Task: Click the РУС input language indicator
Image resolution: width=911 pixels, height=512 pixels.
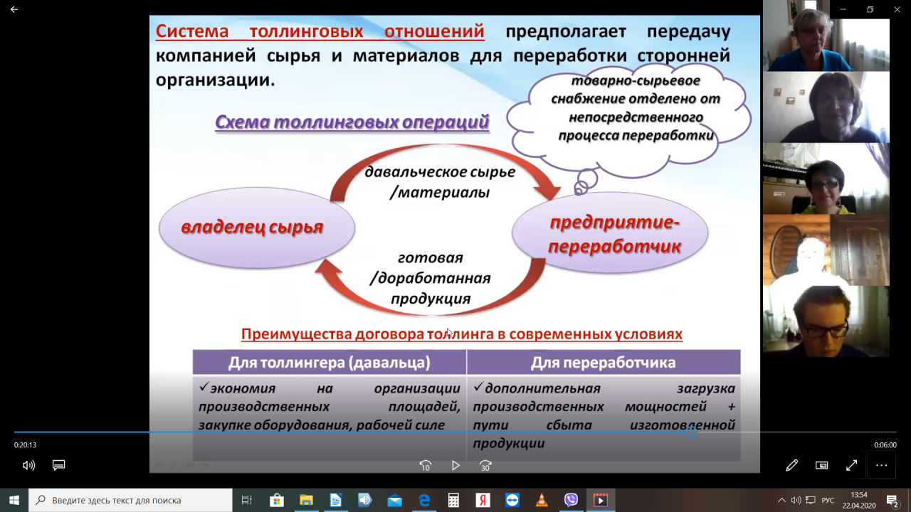Action: click(828, 500)
